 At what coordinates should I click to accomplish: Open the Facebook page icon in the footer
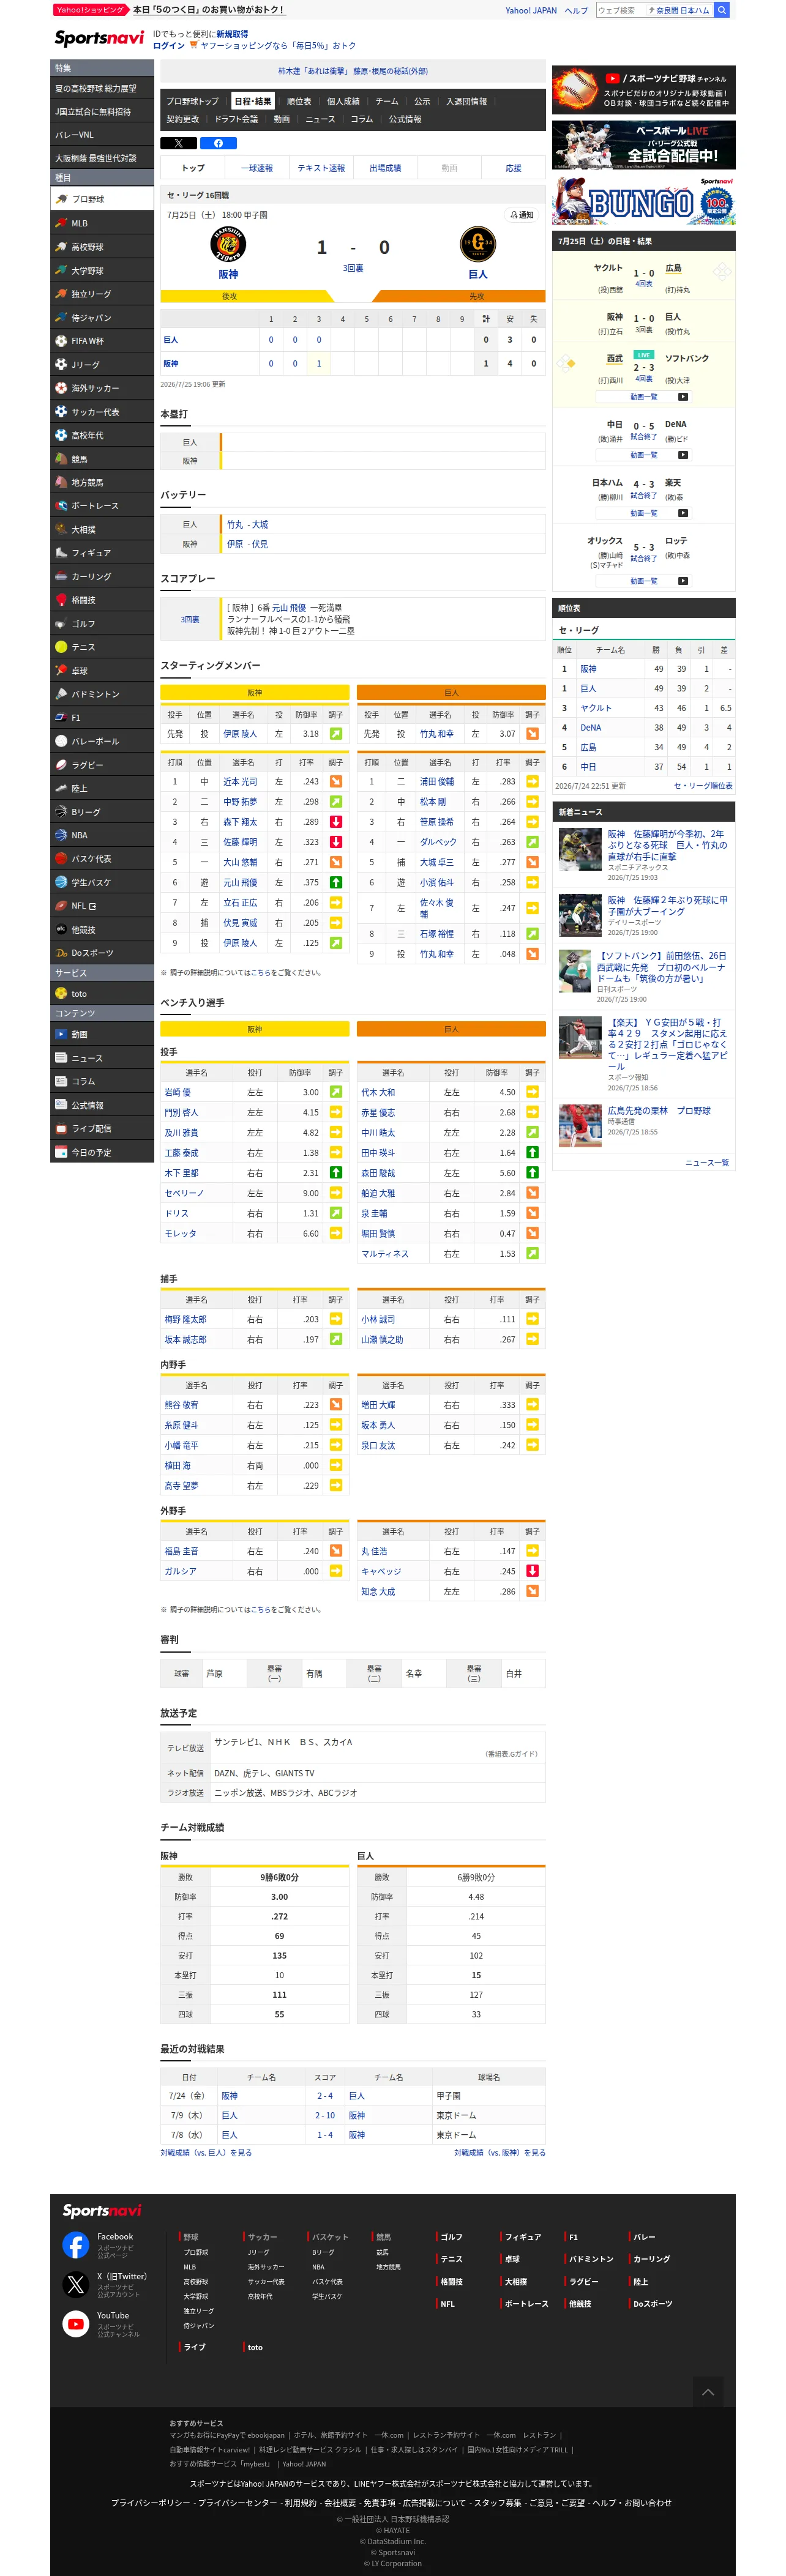coord(76,2244)
